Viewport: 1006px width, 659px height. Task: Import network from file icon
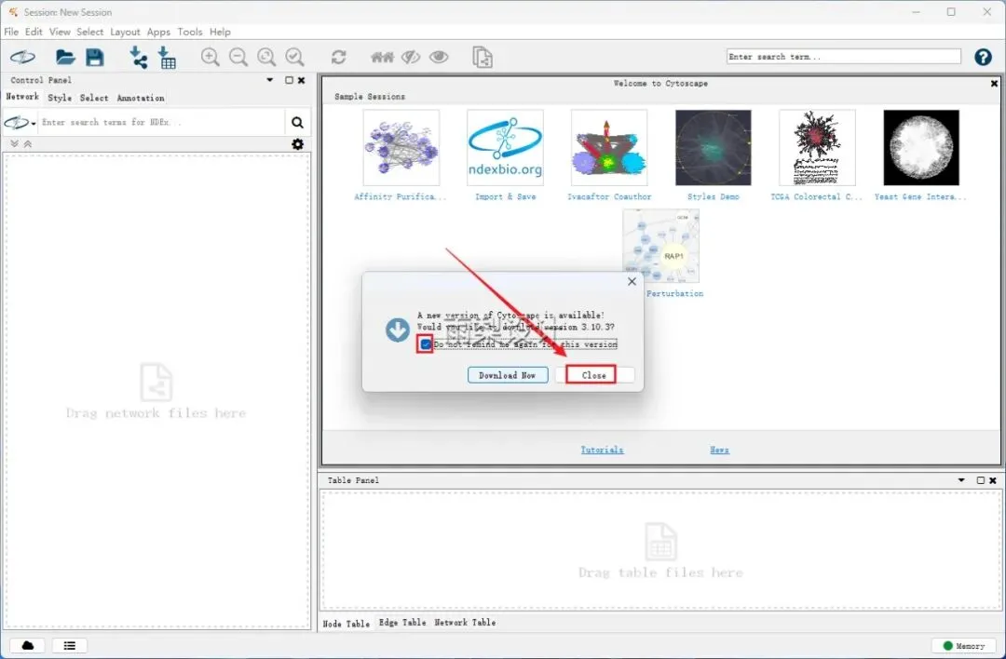click(x=138, y=57)
